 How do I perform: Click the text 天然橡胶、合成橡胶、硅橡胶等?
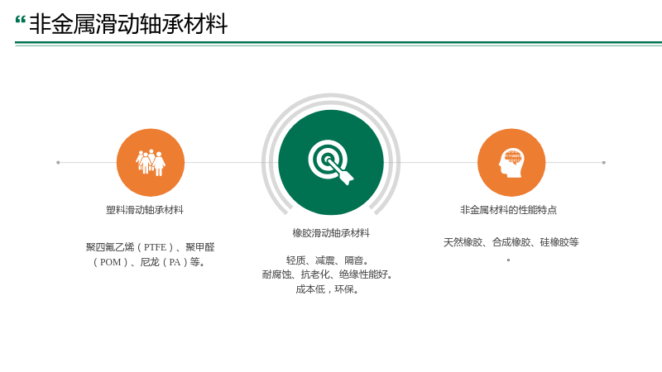pos(511,242)
